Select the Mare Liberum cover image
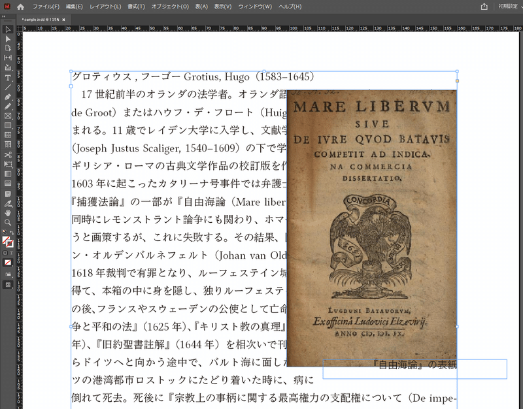This screenshot has width=523, height=409. pos(371,228)
